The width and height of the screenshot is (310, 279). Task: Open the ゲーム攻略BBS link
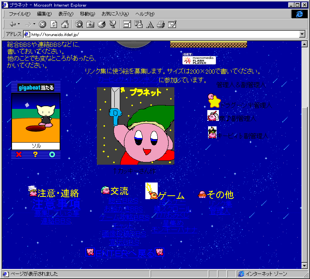pos(124,217)
